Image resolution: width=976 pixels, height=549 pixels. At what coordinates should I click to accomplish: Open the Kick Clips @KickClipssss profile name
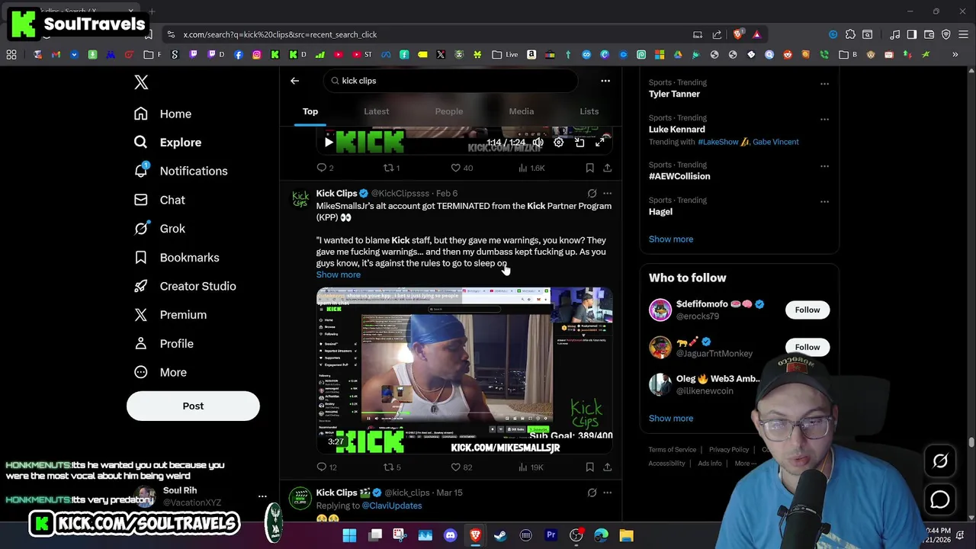click(x=336, y=194)
